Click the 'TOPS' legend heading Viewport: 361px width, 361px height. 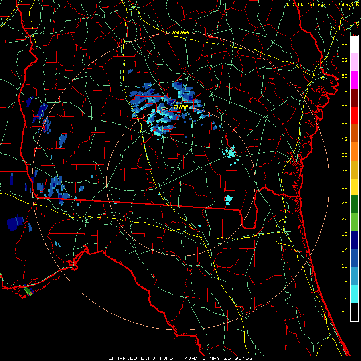353,24
